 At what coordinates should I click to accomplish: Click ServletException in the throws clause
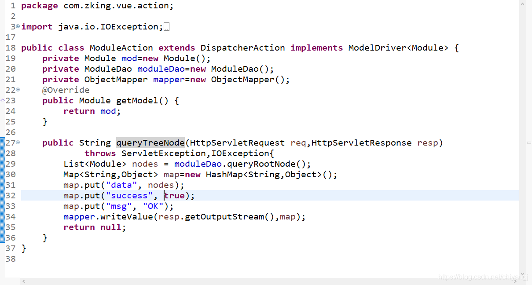coord(164,153)
